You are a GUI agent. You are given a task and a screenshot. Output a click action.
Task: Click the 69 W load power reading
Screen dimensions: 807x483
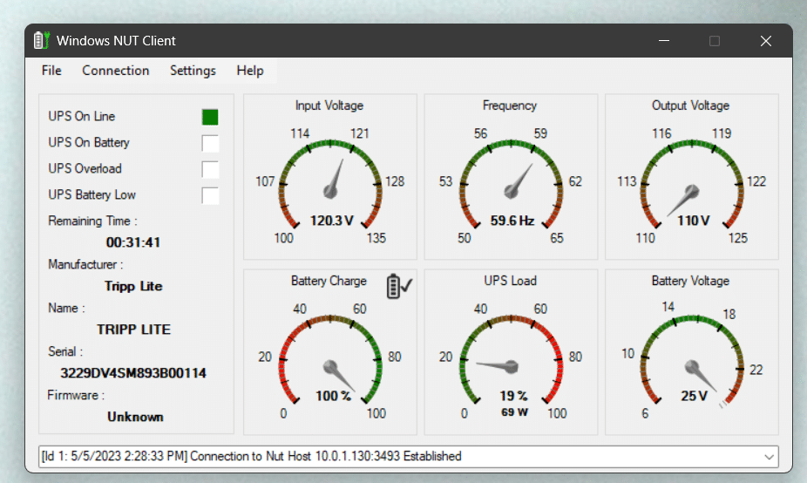pos(515,412)
